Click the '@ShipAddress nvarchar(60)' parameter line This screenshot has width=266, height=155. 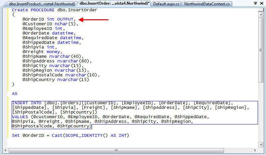(x=57, y=61)
